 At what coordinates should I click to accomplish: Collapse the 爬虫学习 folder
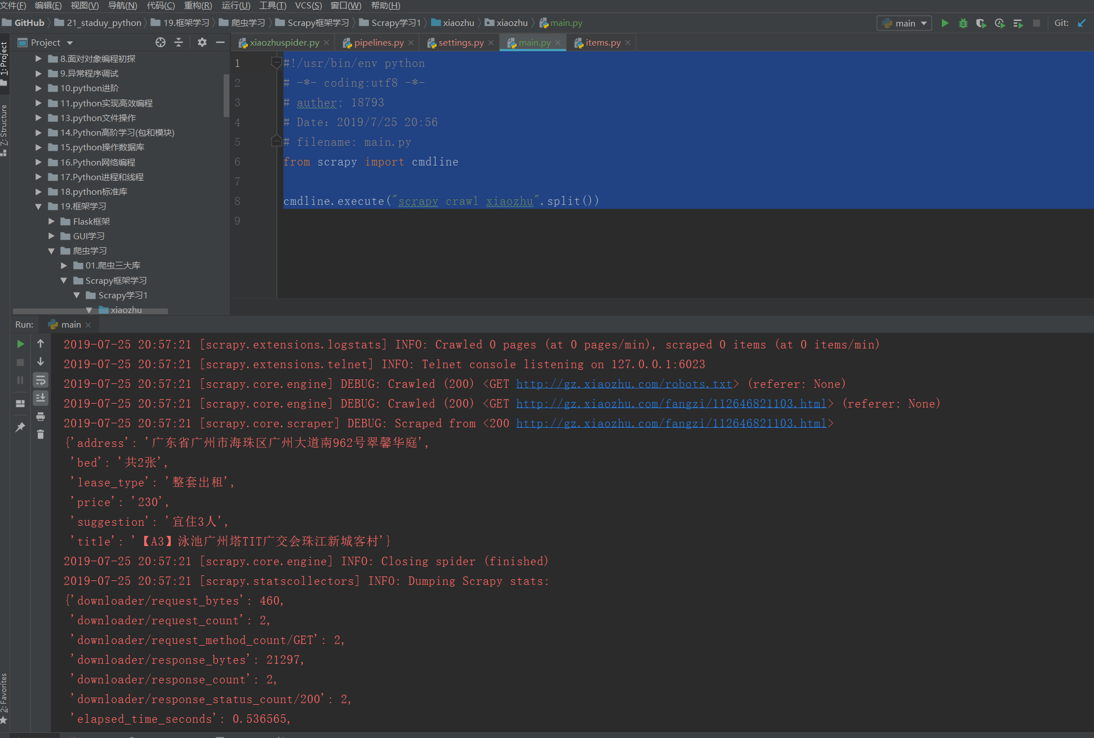pyautogui.click(x=51, y=251)
